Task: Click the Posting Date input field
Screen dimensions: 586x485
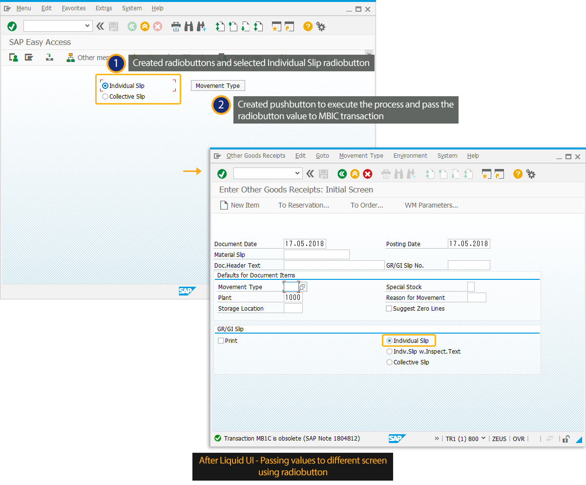Action: (469, 244)
